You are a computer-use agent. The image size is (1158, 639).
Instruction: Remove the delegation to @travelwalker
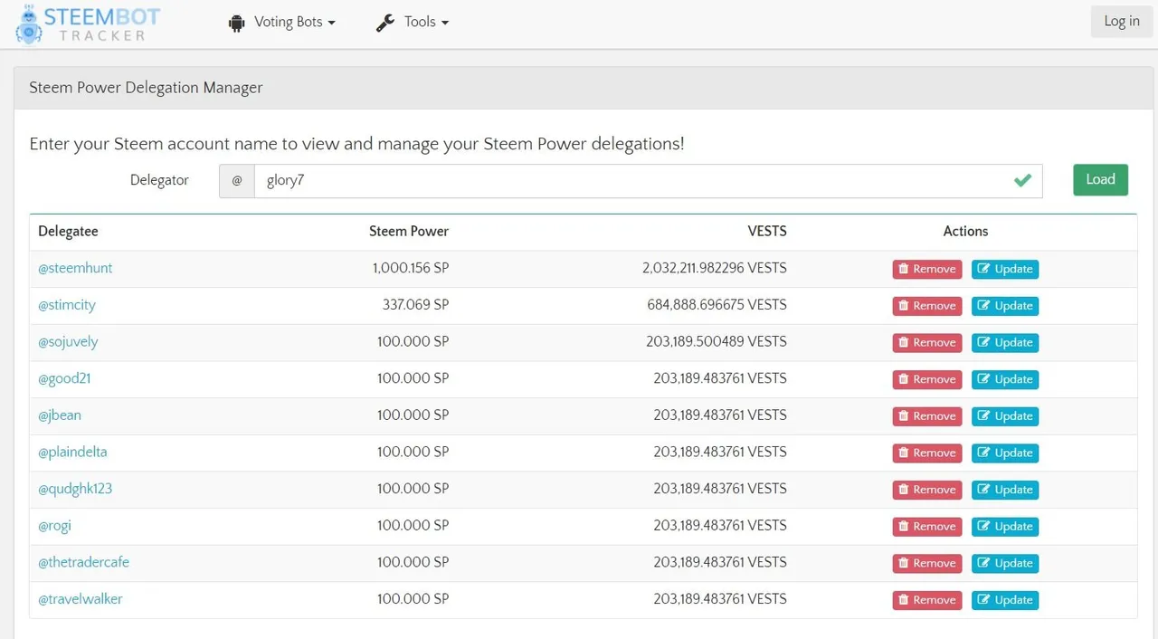point(927,600)
